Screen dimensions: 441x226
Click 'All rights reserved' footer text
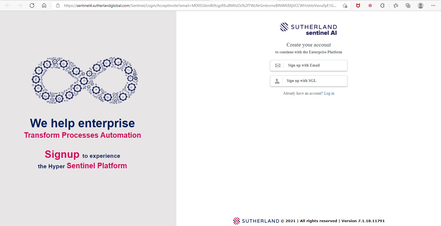tap(318, 221)
